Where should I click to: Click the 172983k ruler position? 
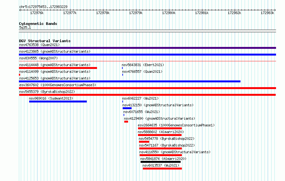pos(267,13)
